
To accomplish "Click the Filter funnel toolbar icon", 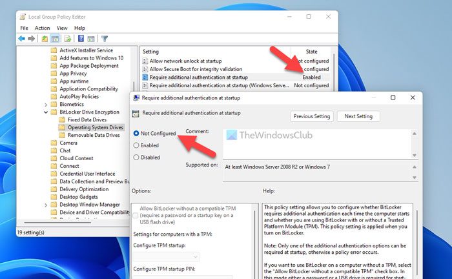I will 105,39.
